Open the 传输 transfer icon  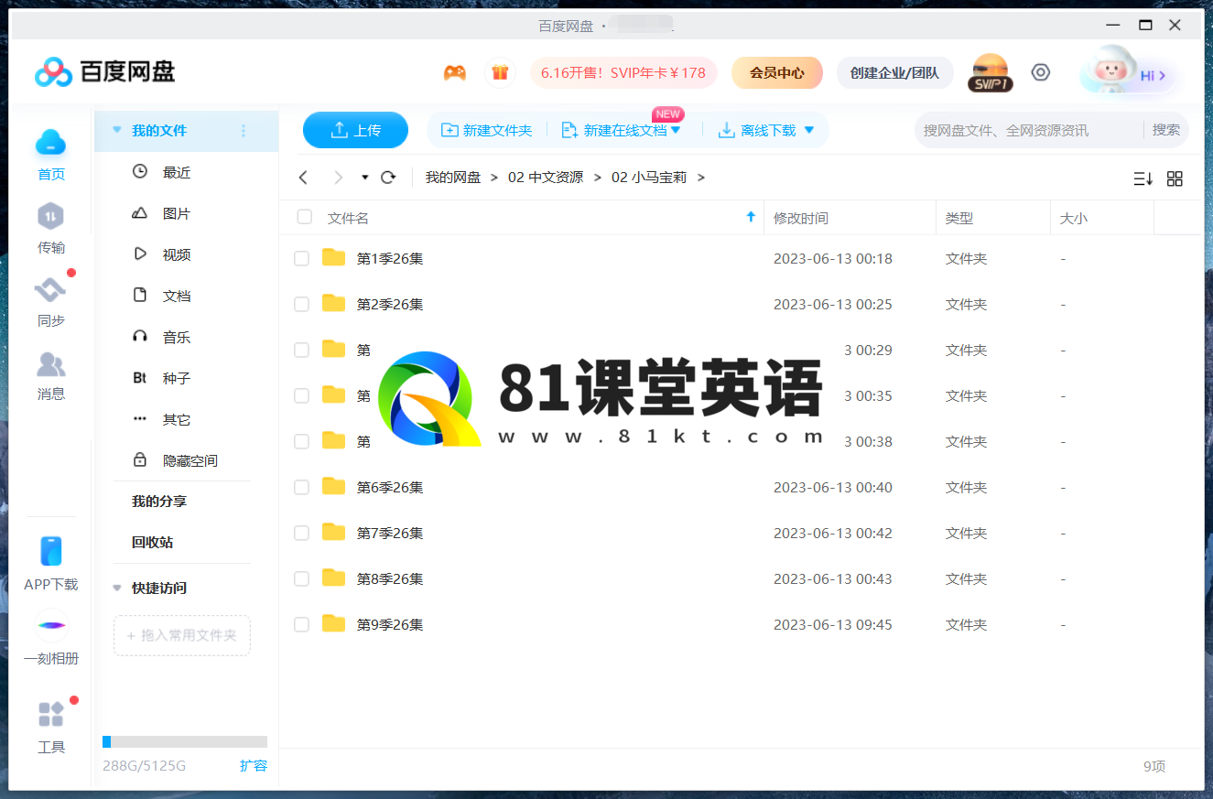[x=51, y=217]
